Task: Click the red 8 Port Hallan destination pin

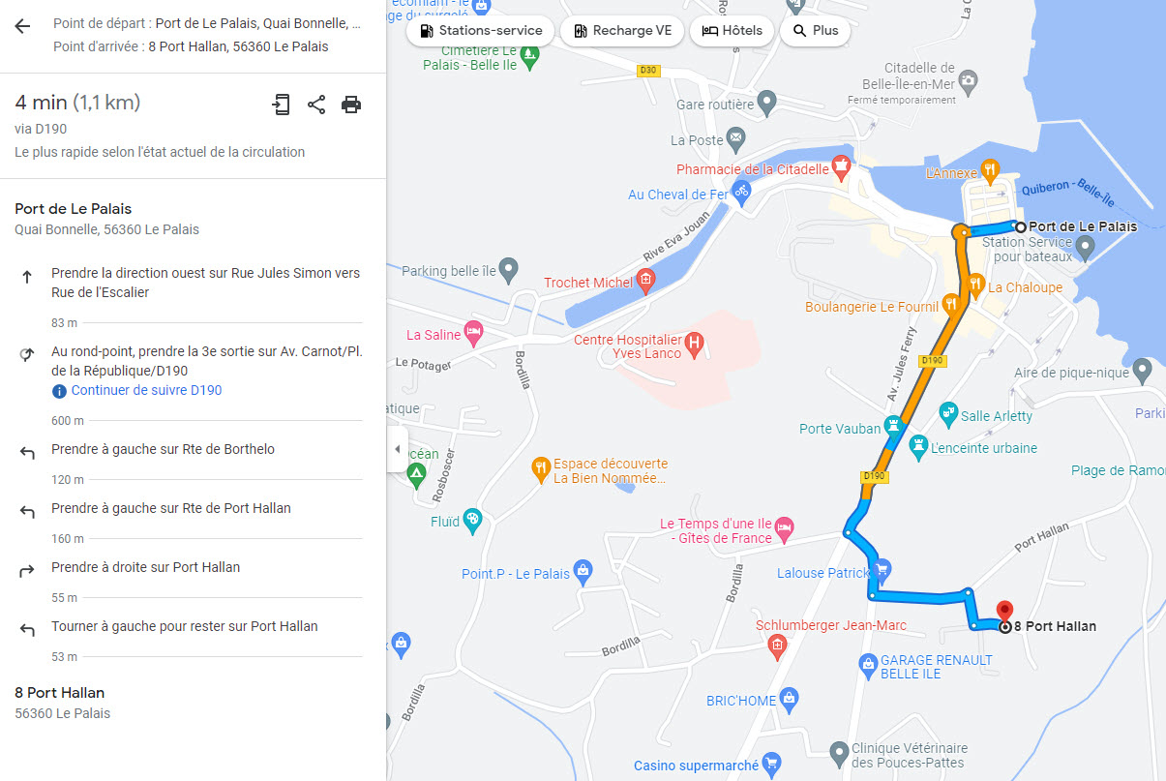Action: (x=1004, y=612)
